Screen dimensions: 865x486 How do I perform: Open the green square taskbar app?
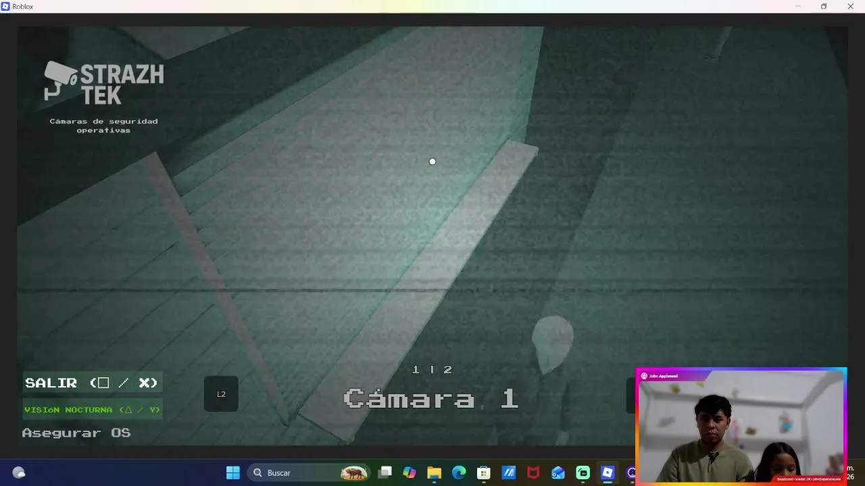(x=583, y=473)
